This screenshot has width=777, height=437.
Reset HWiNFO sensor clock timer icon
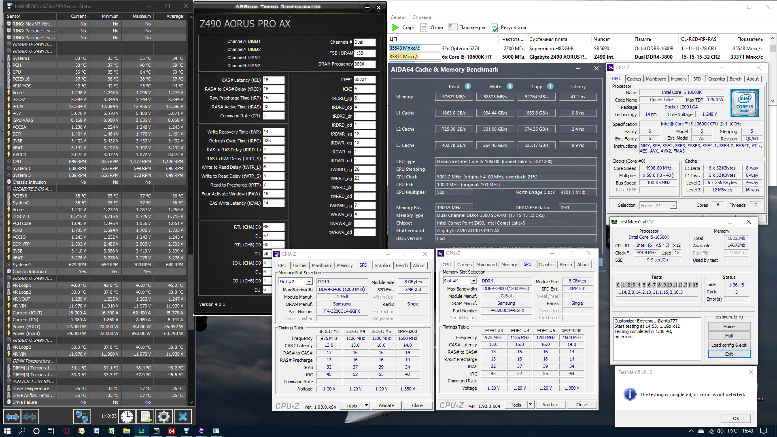click(127, 416)
